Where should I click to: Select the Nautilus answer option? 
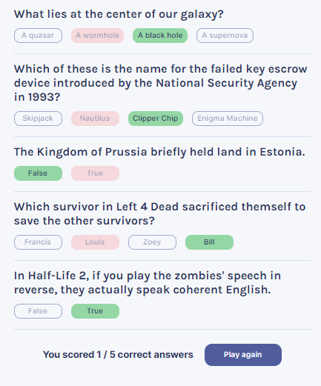tap(95, 119)
